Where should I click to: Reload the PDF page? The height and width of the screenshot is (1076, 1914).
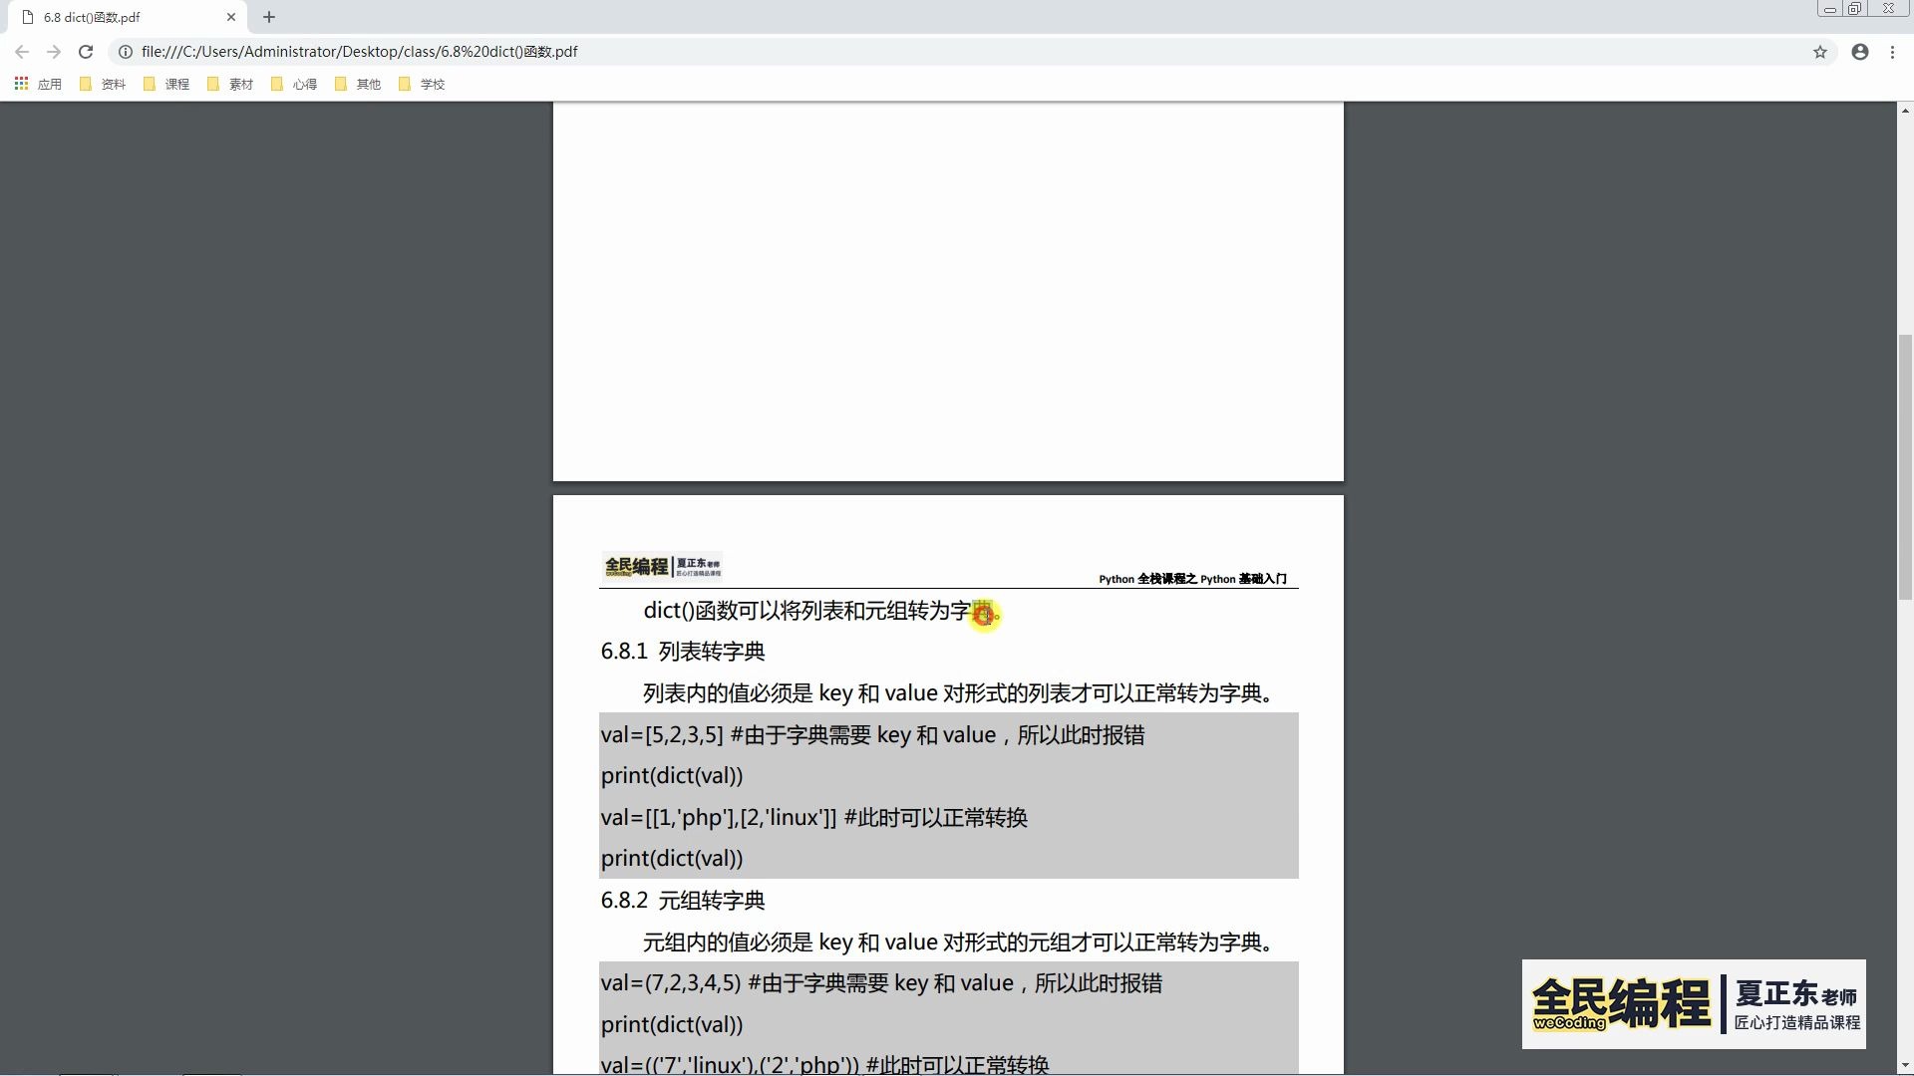pyautogui.click(x=86, y=52)
